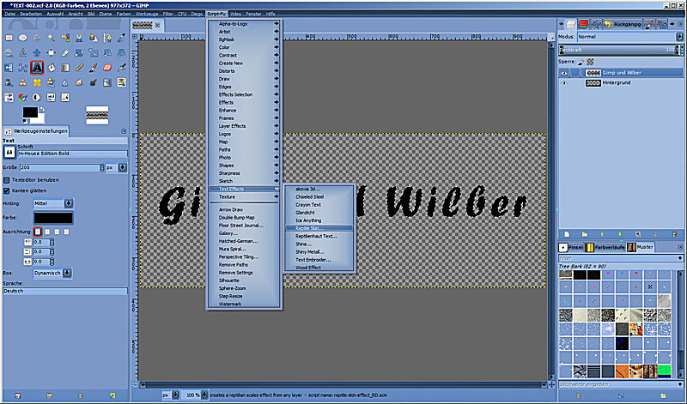The width and height of the screenshot is (687, 404).
Task: Open the 100 % zoom dropdown
Action: coord(193,395)
